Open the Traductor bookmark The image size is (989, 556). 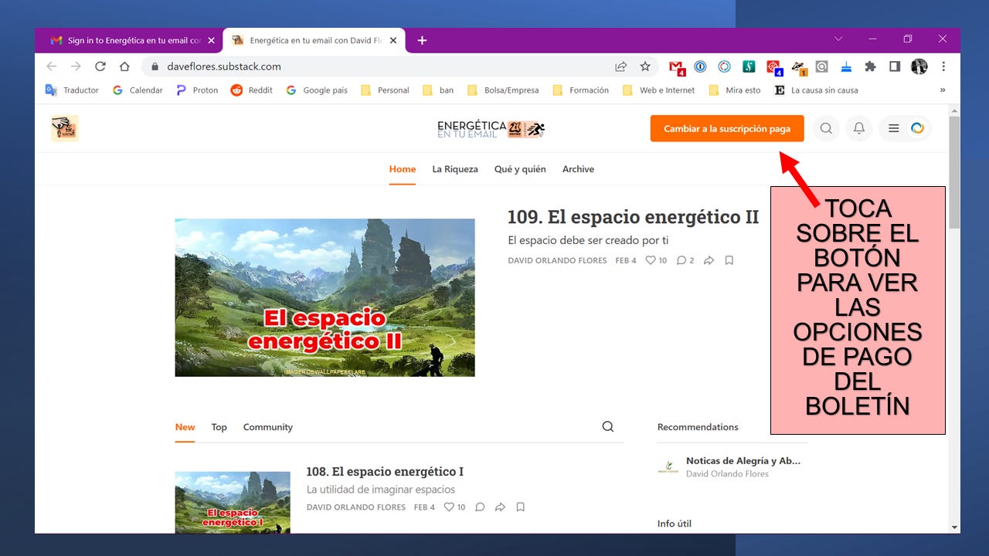coord(72,90)
